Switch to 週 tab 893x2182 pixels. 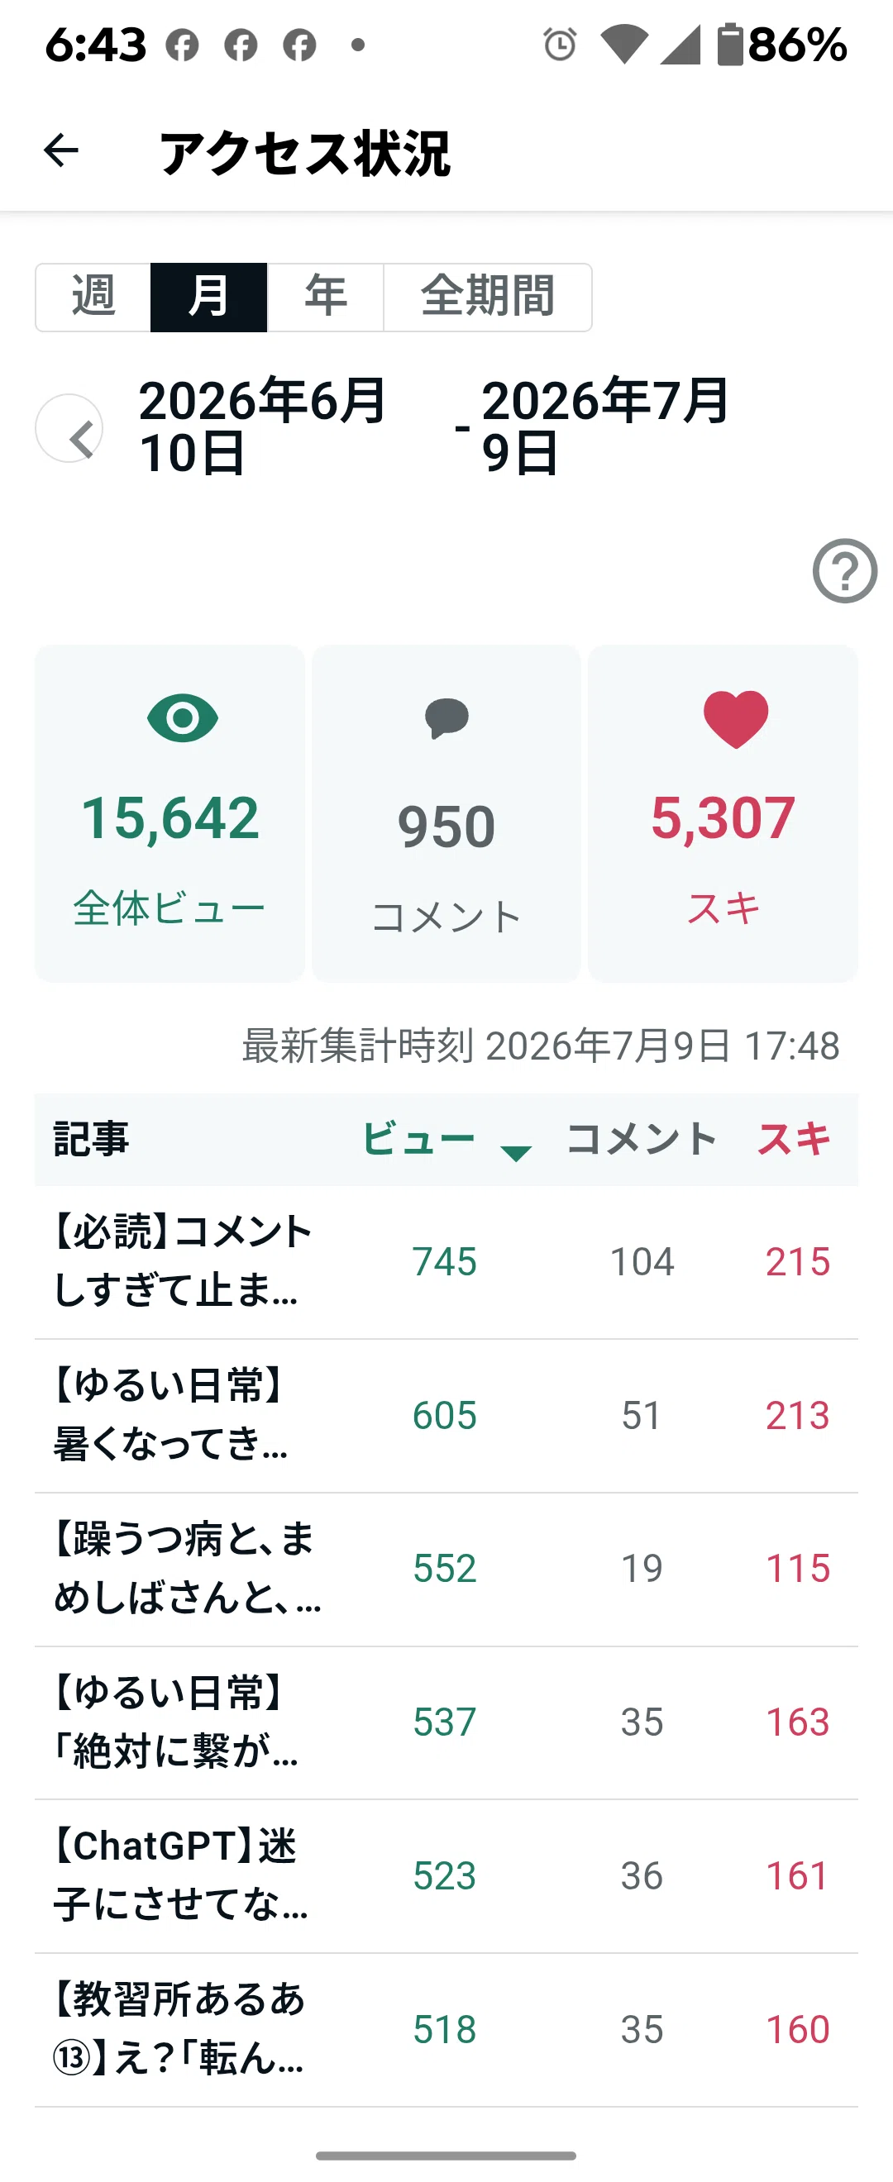point(93,298)
